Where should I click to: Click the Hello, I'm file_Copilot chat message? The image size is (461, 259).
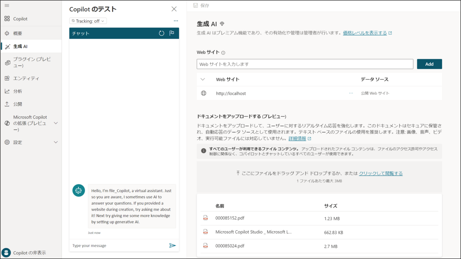click(132, 206)
